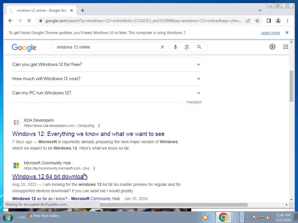
Task: Open the tab search dropdown arrow
Action: (260, 10)
